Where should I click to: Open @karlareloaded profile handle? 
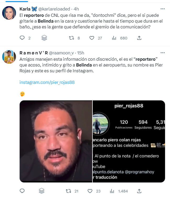[54, 9]
